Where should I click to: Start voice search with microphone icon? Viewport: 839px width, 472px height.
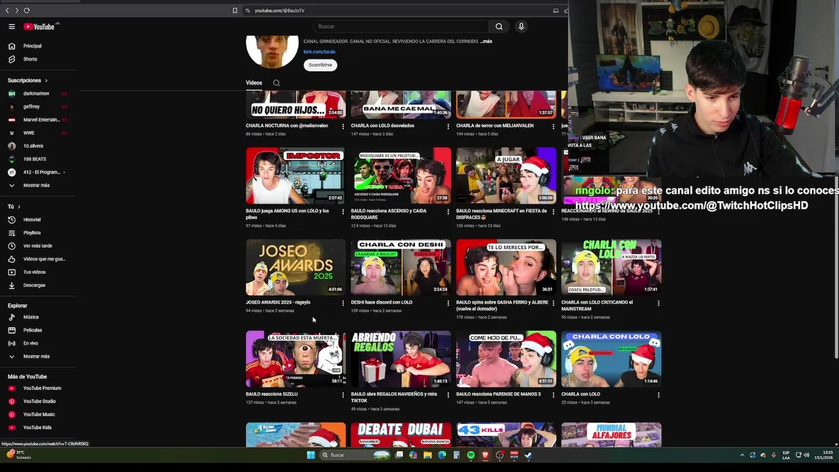(x=521, y=26)
